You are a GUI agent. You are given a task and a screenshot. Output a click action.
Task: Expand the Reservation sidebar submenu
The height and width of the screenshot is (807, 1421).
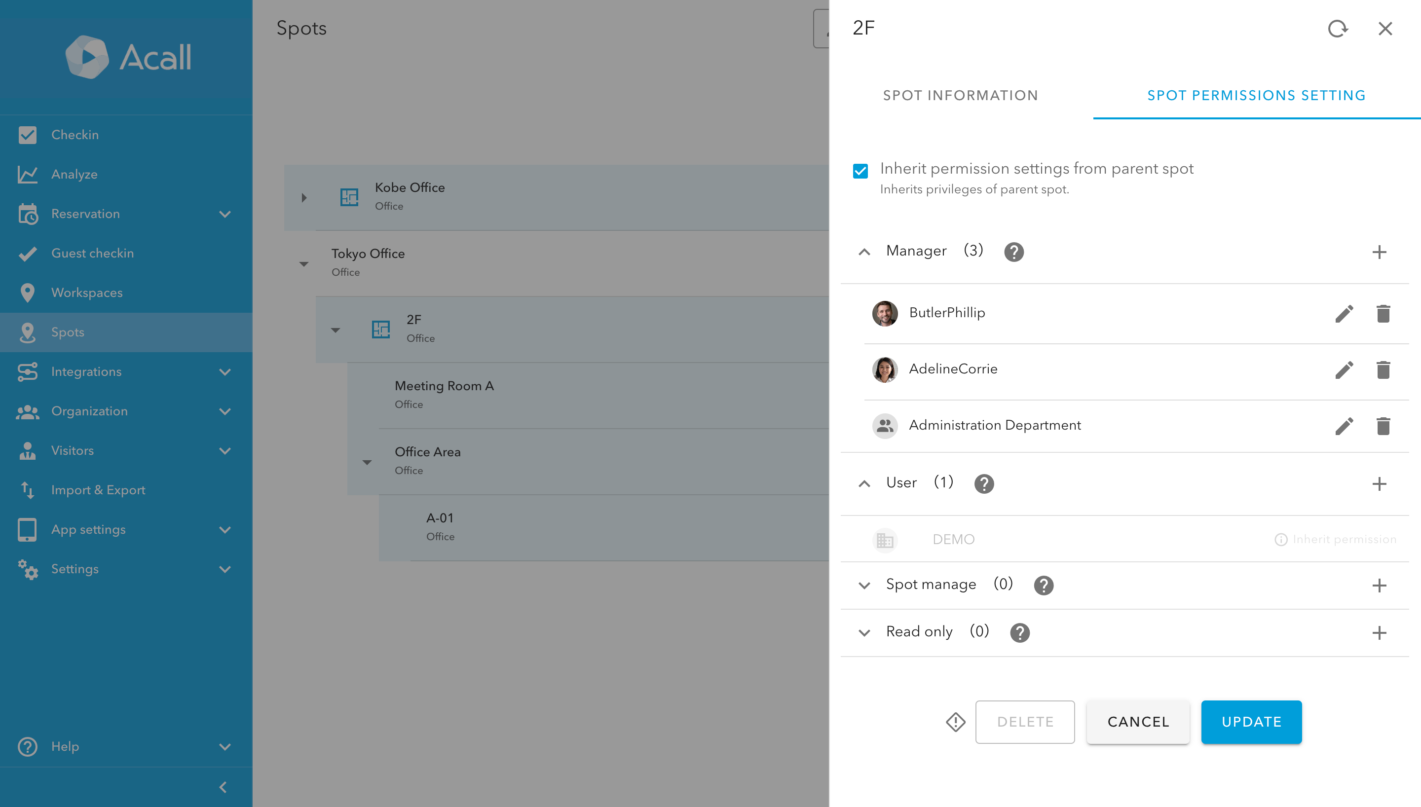[224, 214]
